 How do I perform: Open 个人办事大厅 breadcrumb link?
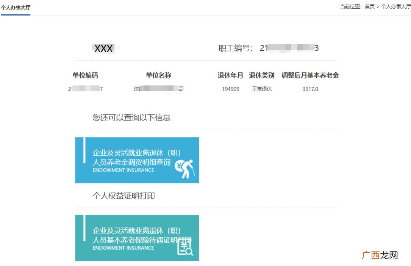click(396, 6)
